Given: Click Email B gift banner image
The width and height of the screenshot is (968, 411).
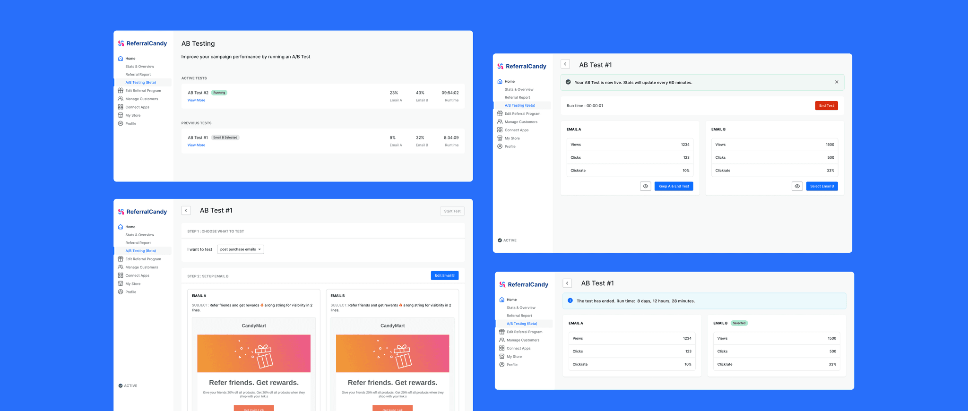Looking at the screenshot, I should click(393, 353).
